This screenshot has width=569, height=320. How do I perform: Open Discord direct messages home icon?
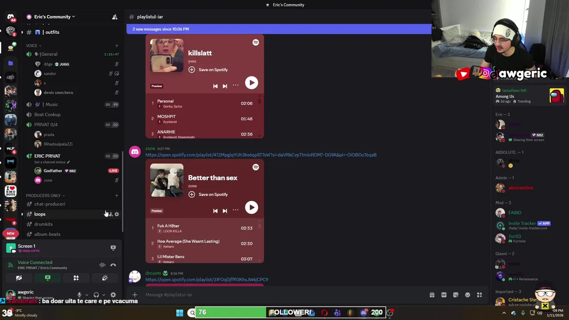(x=11, y=17)
